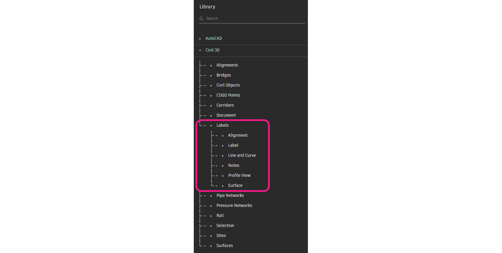
Task: Expand the AutoCAD category
Action: tap(200, 39)
